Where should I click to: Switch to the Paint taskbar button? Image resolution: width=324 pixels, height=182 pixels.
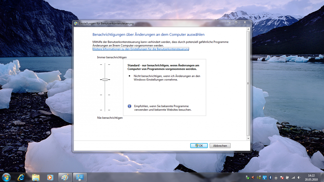point(65,177)
